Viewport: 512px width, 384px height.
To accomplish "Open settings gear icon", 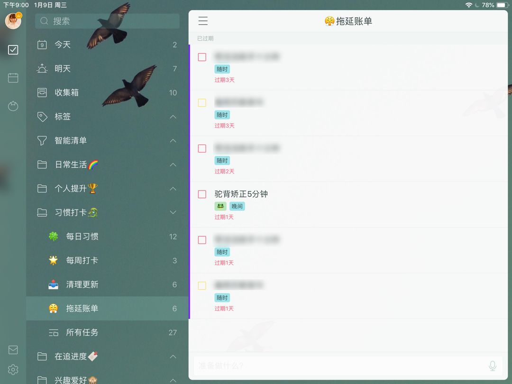I will pyautogui.click(x=13, y=370).
